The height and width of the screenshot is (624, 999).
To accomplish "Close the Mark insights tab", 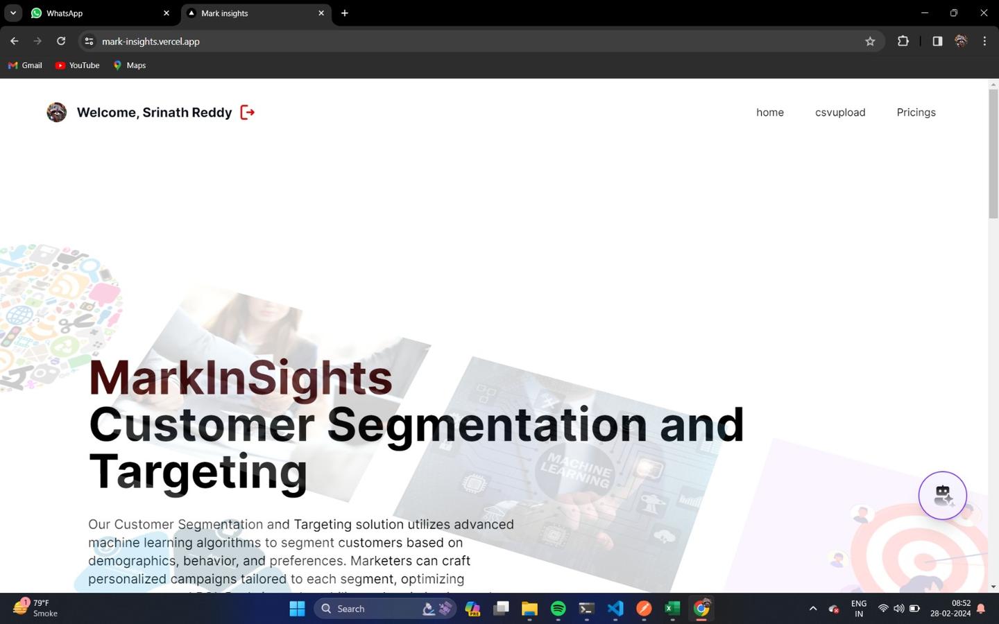I will 321,13.
